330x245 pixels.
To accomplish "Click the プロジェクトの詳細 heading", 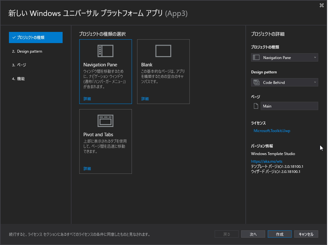I will (268, 34).
